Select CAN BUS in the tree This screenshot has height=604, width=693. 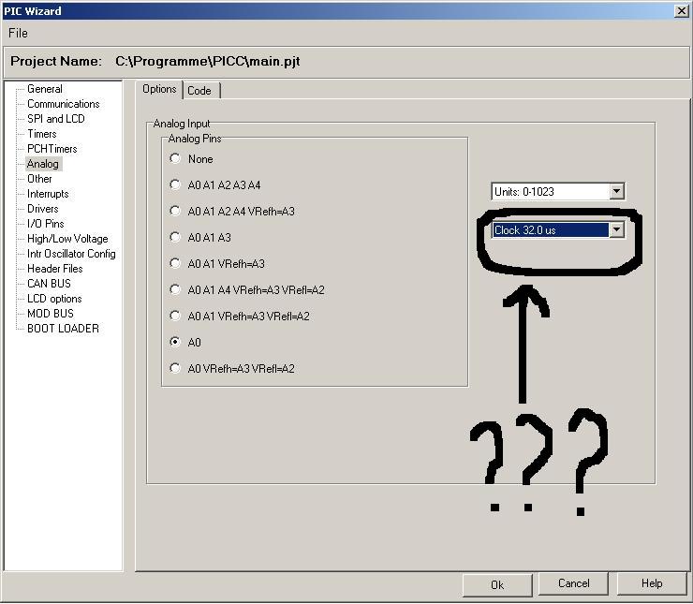click(49, 284)
